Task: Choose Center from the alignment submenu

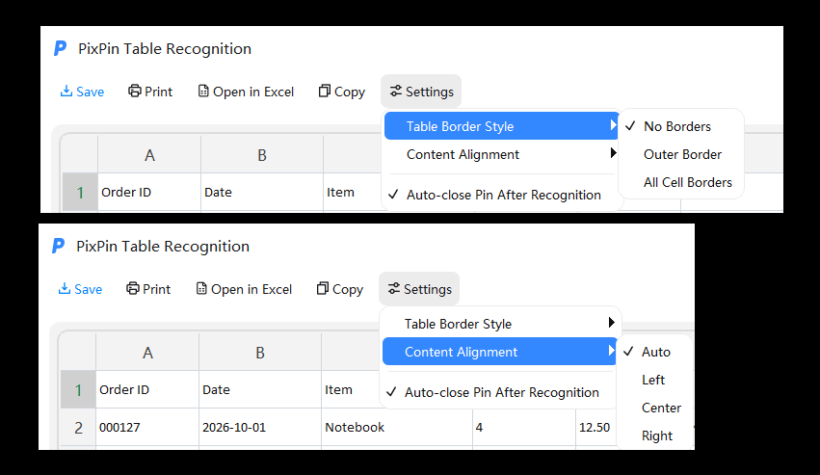Action: coord(661,408)
